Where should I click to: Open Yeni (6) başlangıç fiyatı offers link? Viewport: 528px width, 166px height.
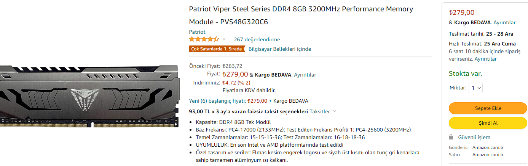(218, 101)
